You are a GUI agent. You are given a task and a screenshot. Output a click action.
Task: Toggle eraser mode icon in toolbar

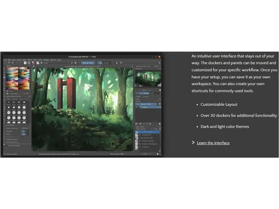point(72,63)
